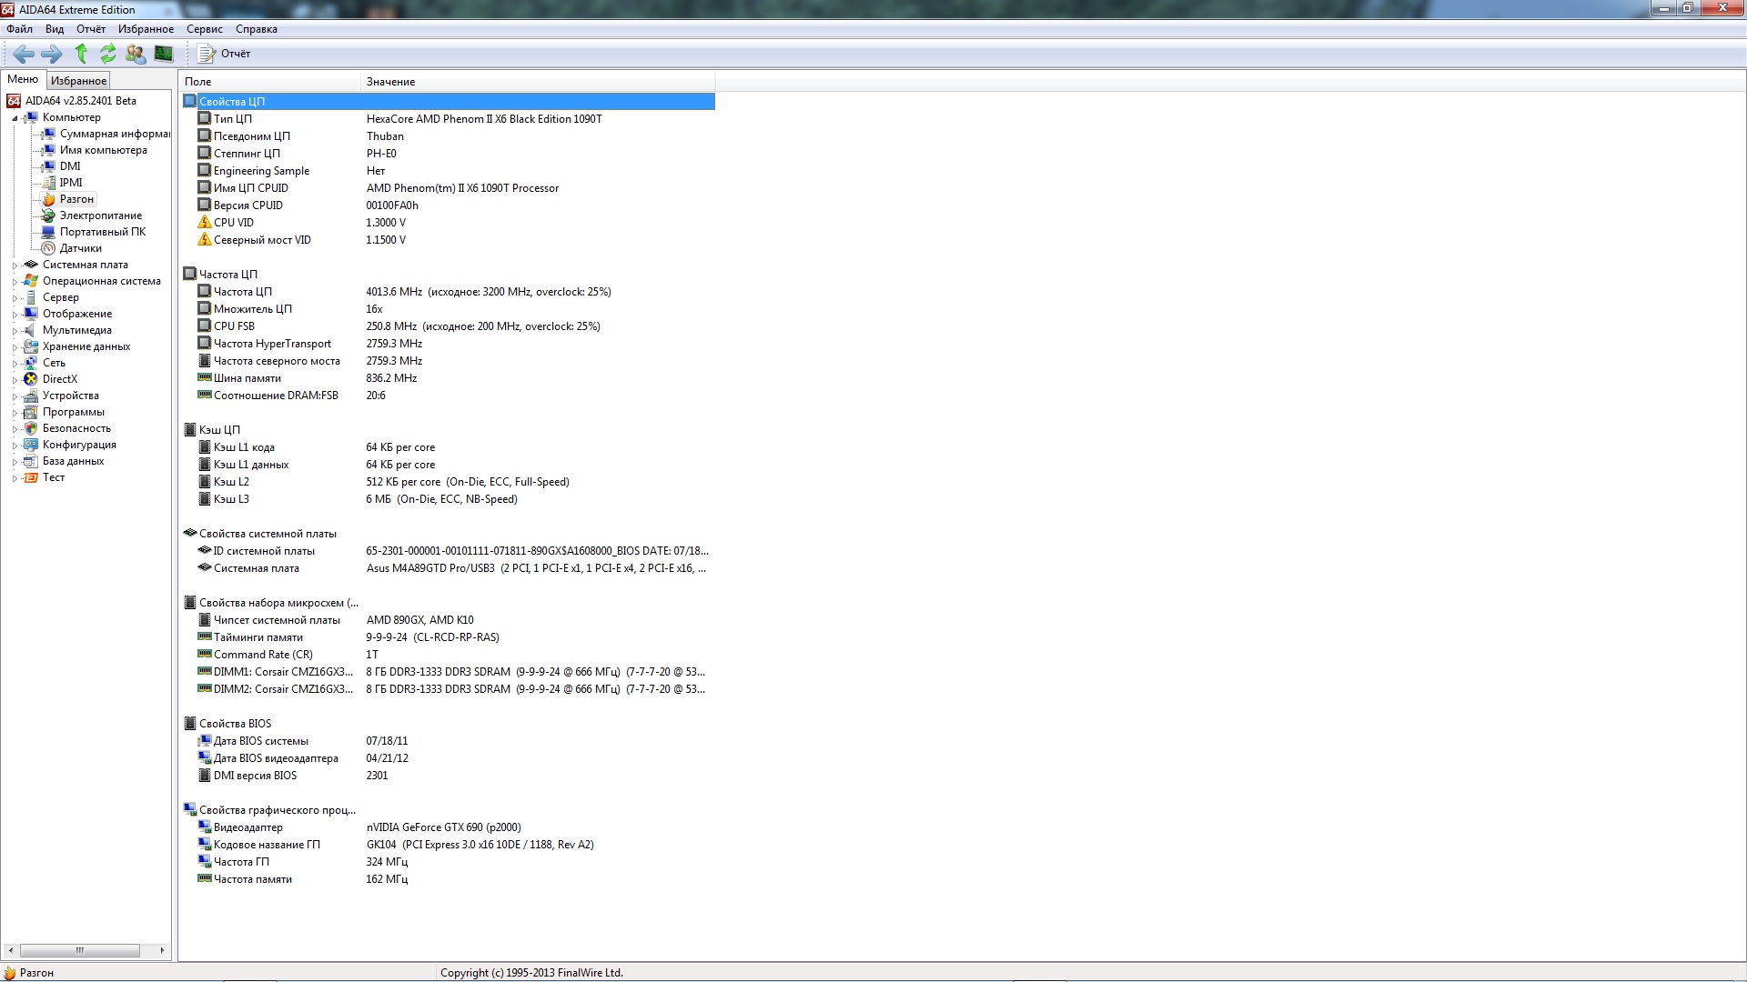1747x982 pixels.
Task: Click the Forward navigation arrow
Action: coord(52,54)
